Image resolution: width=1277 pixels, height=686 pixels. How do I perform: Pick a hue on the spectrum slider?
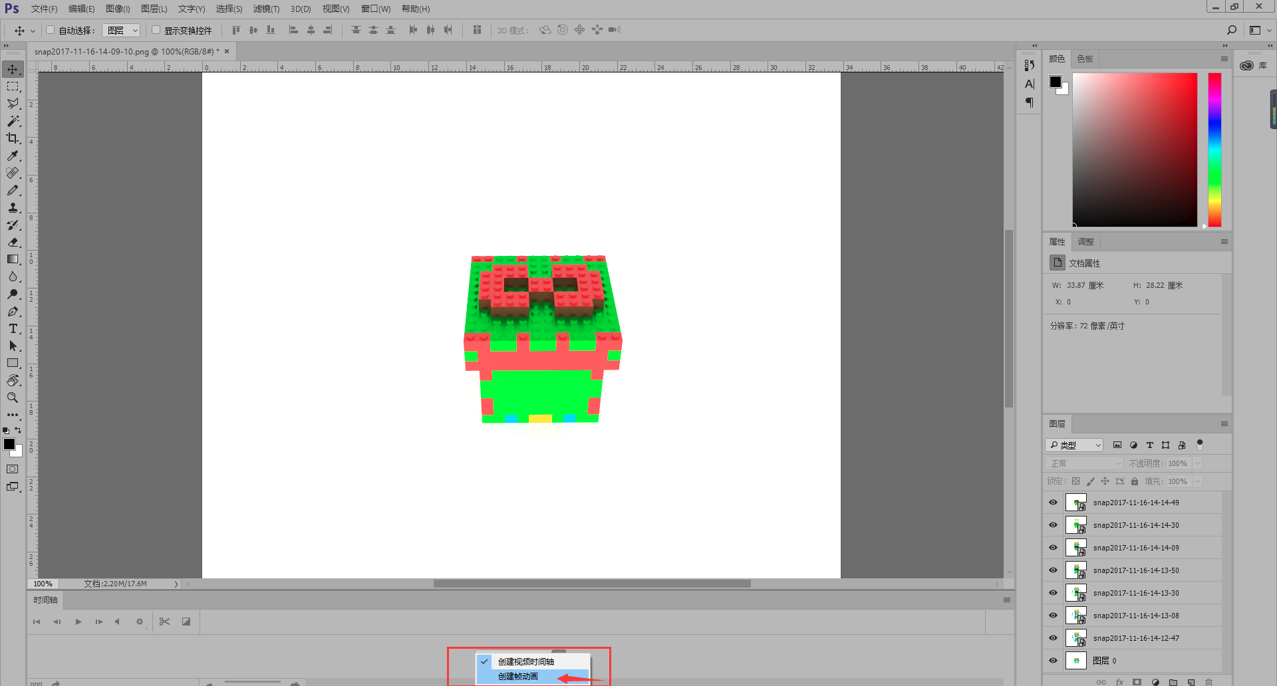click(x=1214, y=150)
